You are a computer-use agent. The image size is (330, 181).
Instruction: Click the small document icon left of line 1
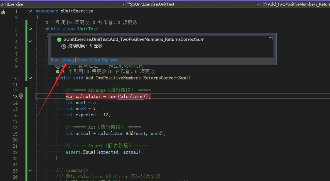[3, 12]
